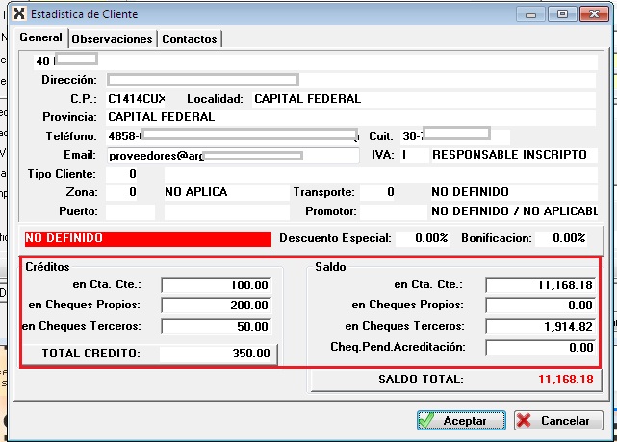This screenshot has width=617, height=442.
Task: Open the Contactos tab
Action: coord(190,39)
